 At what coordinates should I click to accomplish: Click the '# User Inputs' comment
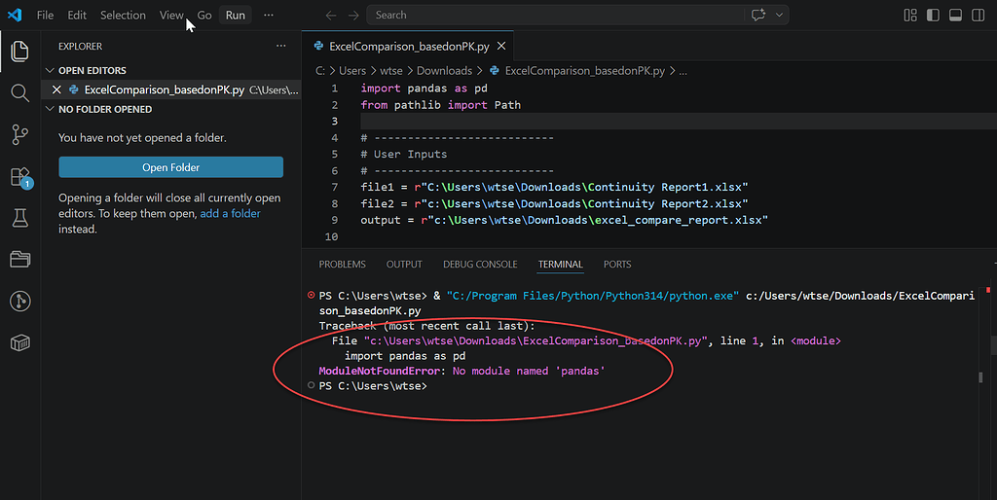404,154
